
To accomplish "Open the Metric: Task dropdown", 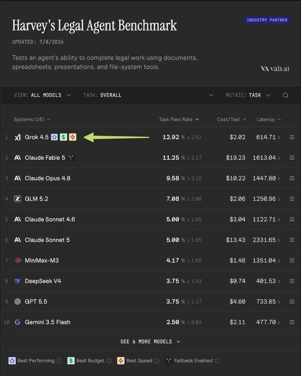I will coord(248,95).
